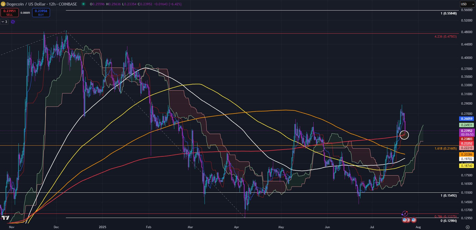Click the Dec label on time axis
Screen dimensions: 476x230
(x=56, y=227)
